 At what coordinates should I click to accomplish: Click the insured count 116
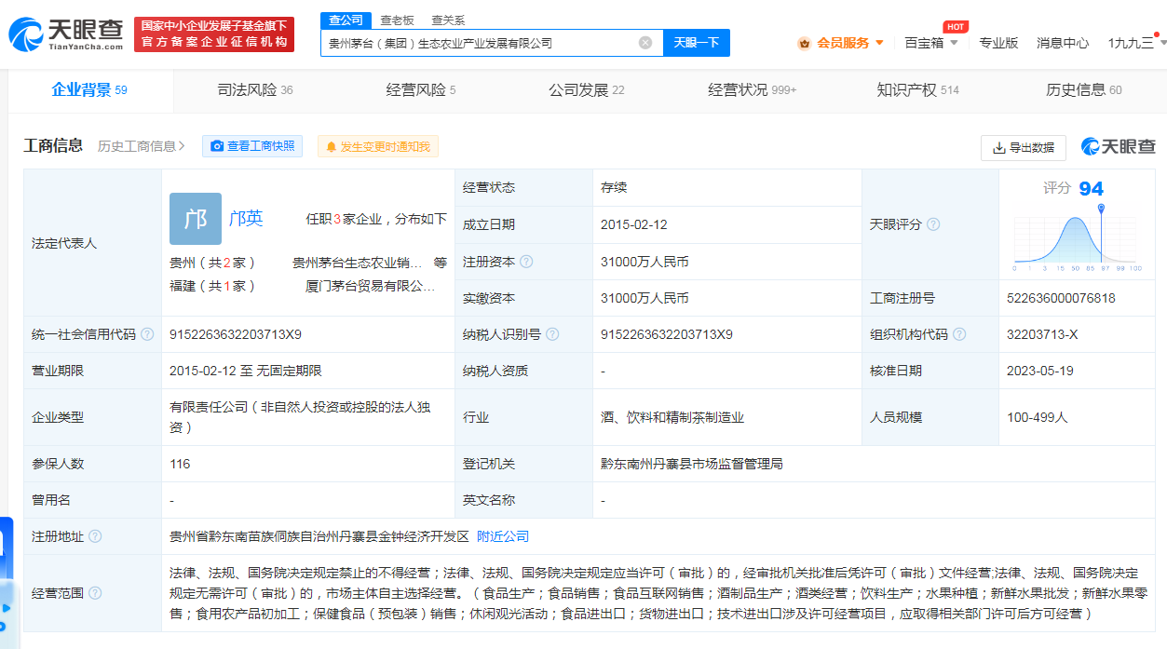(180, 464)
